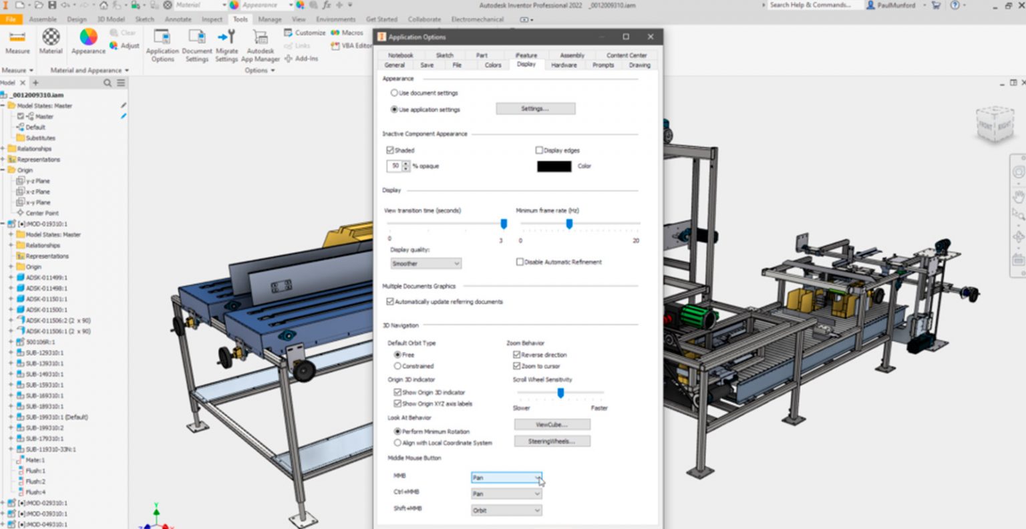Viewport: 1026px width, 529px height.
Task: Click the ViewCube... button
Action: click(x=551, y=424)
